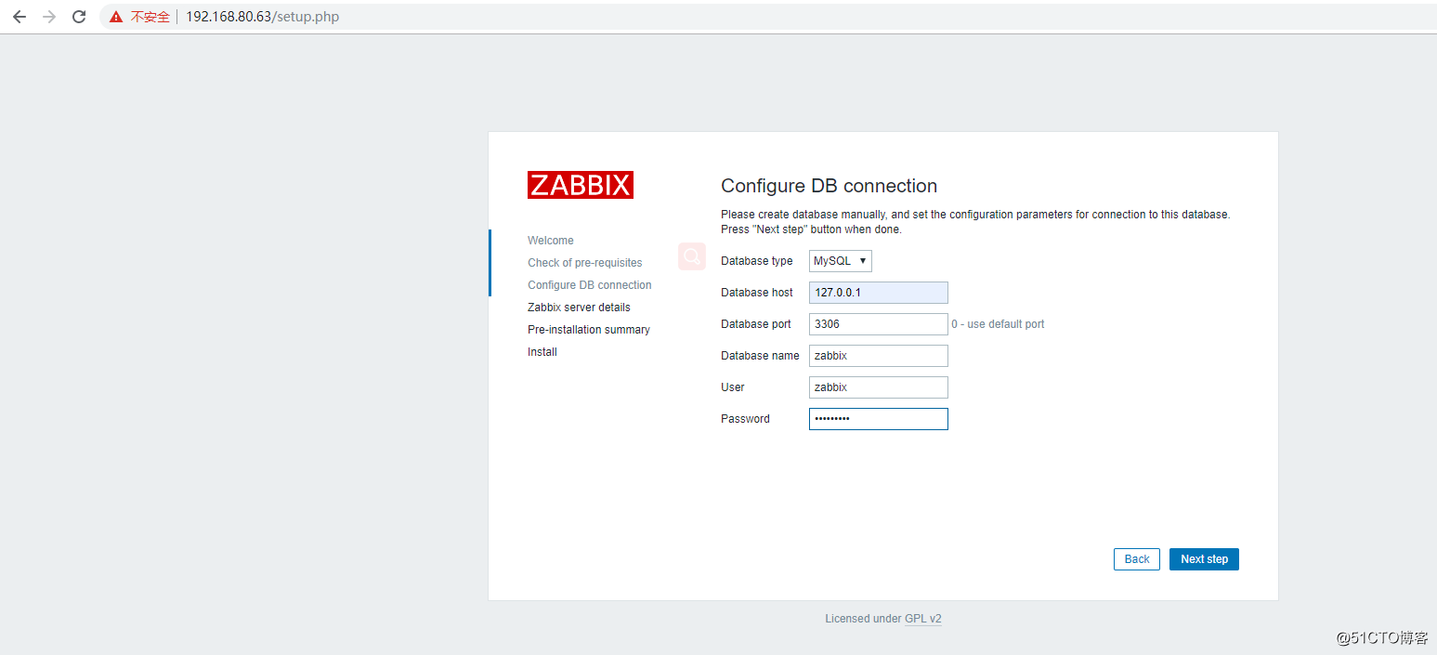Click the Configure DB connection heading
Viewport: 1437px width, 655px height.
[830, 186]
